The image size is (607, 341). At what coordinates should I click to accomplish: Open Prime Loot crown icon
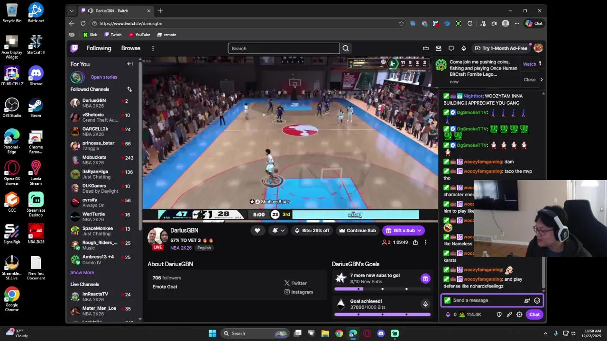[x=426, y=48]
